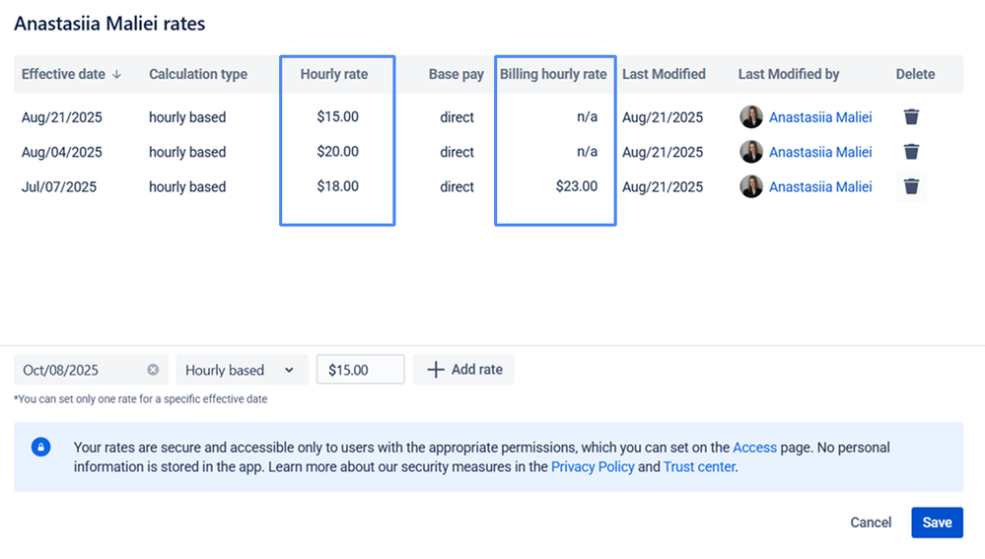Save the rates
The height and width of the screenshot is (559, 985).
(937, 523)
